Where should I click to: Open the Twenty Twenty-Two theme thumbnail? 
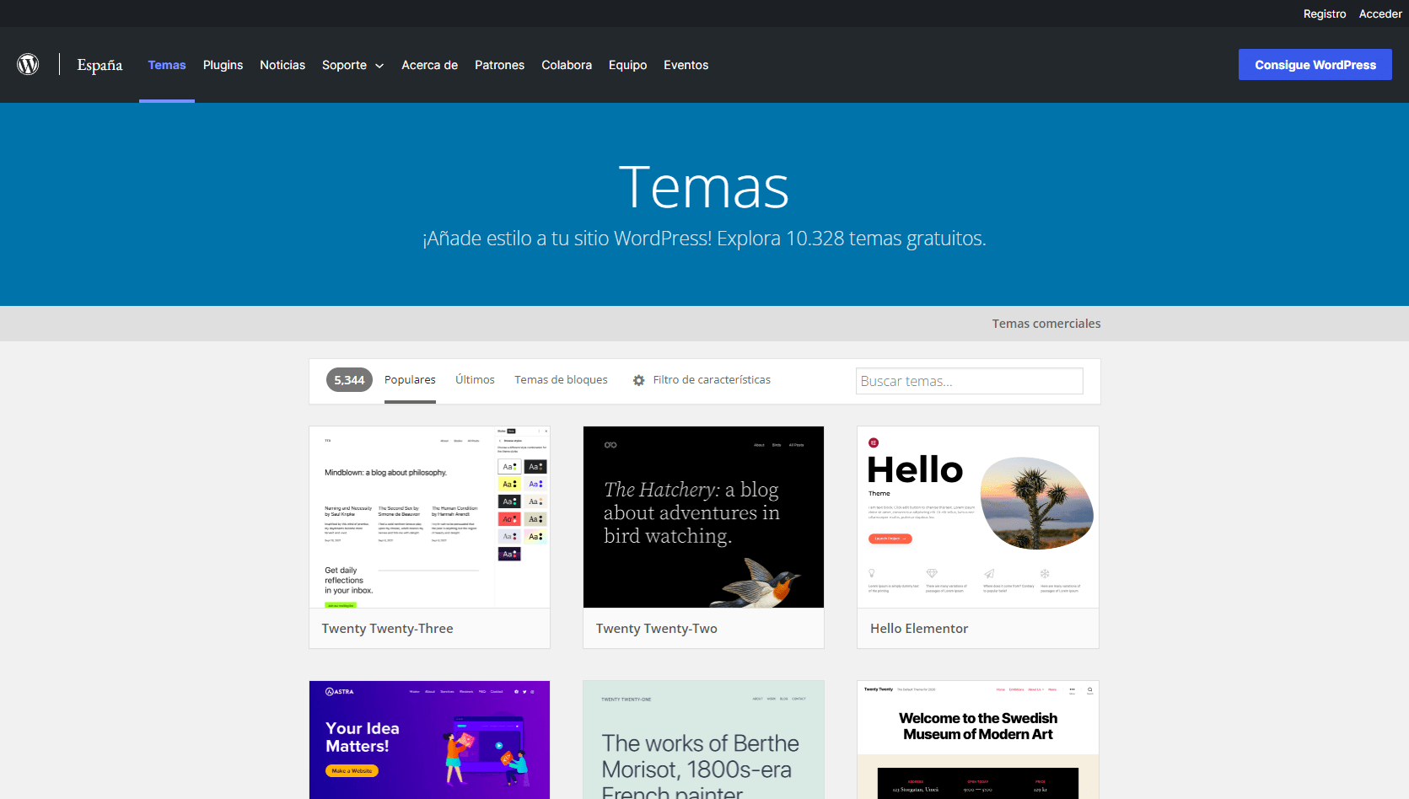[x=703, y=517]
